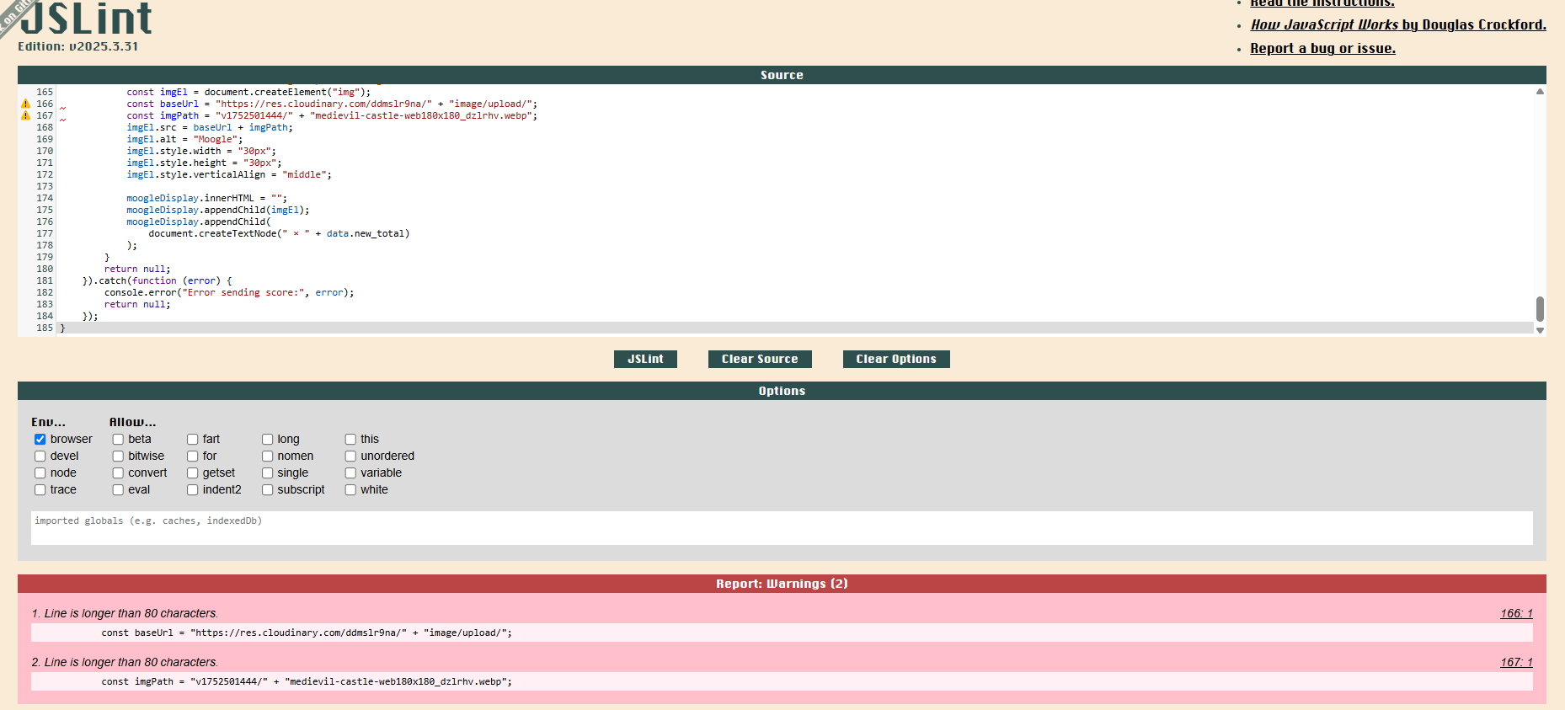Enable the devel environment checkbox
Image resolution: width=1565 pixels, height=710 pixels.
coord(40,456)
